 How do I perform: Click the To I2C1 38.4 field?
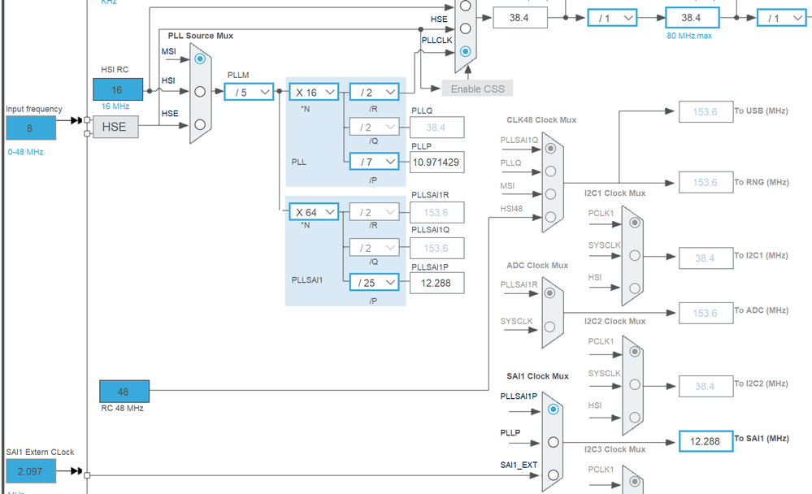706,258
